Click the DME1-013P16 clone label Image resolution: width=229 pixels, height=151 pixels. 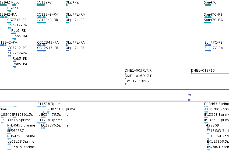click(203, 71)
